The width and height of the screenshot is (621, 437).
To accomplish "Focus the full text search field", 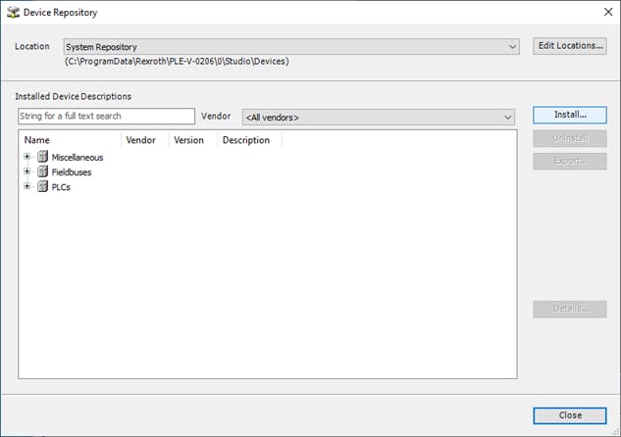I will click(x=106, y=117).
